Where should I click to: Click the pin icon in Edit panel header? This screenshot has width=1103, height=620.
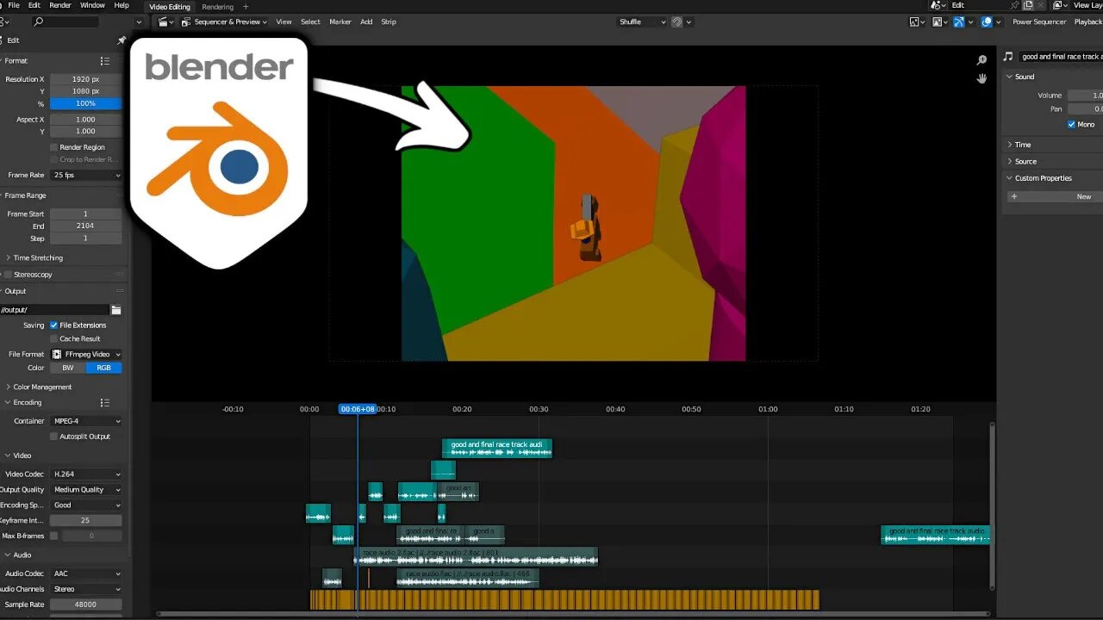121,40
